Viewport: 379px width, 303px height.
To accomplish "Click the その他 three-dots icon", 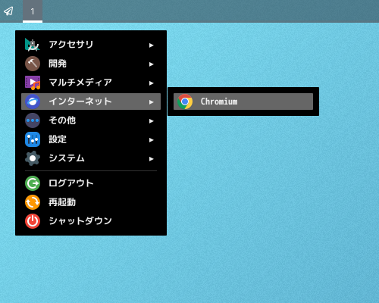I will (33, 120).
